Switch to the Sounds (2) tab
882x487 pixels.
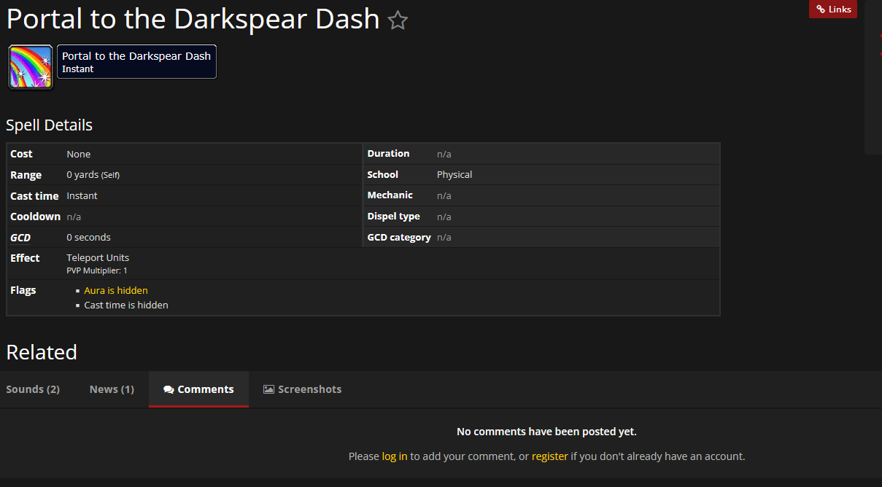pyautogui.click(x=33, y=389)
